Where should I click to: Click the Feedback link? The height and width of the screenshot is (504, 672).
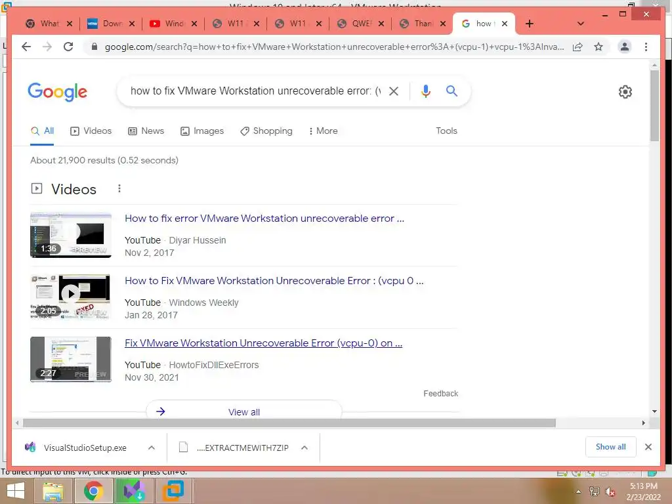pos(440,394)
